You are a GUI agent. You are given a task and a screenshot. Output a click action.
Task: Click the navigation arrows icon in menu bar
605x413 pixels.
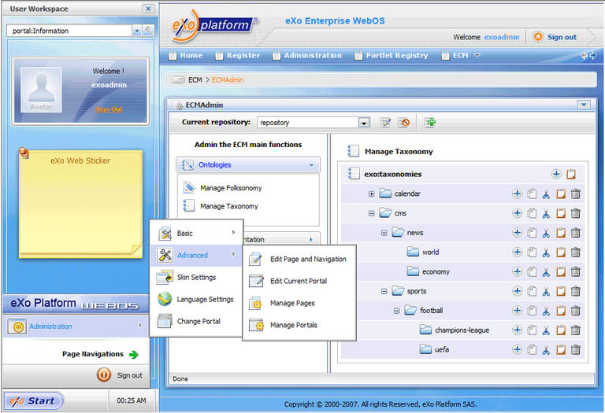point(588,56)
